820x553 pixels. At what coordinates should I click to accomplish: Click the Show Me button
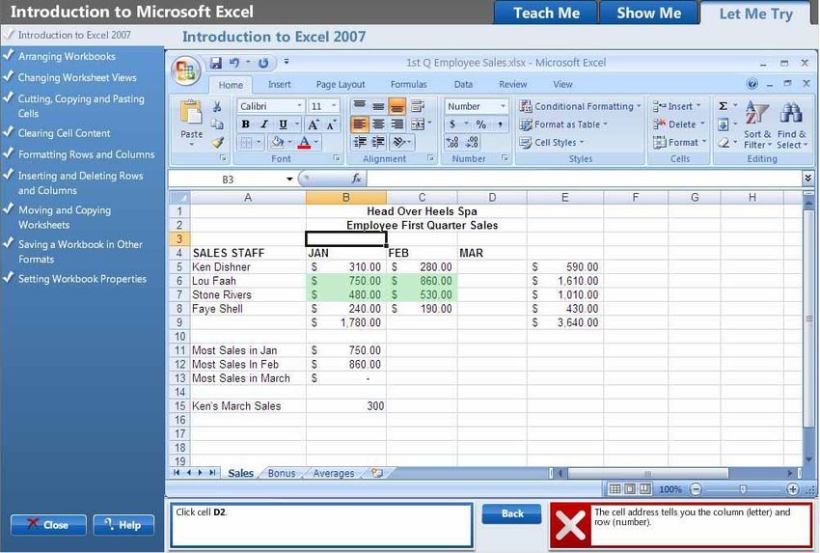[x=648, y=13]
